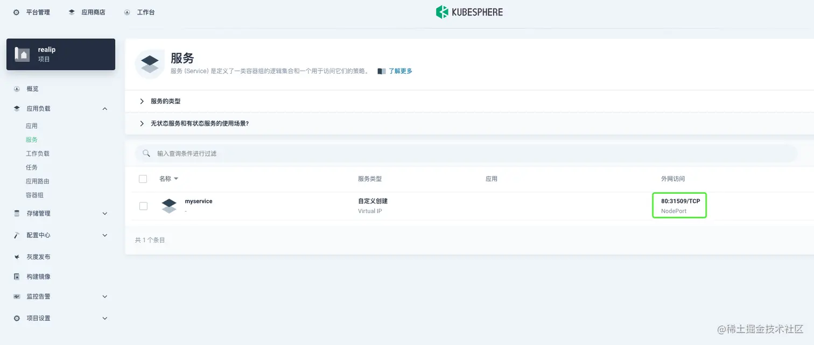Open 工作负载 in the sidebar

pyautogui.click(x=38, y=153)
